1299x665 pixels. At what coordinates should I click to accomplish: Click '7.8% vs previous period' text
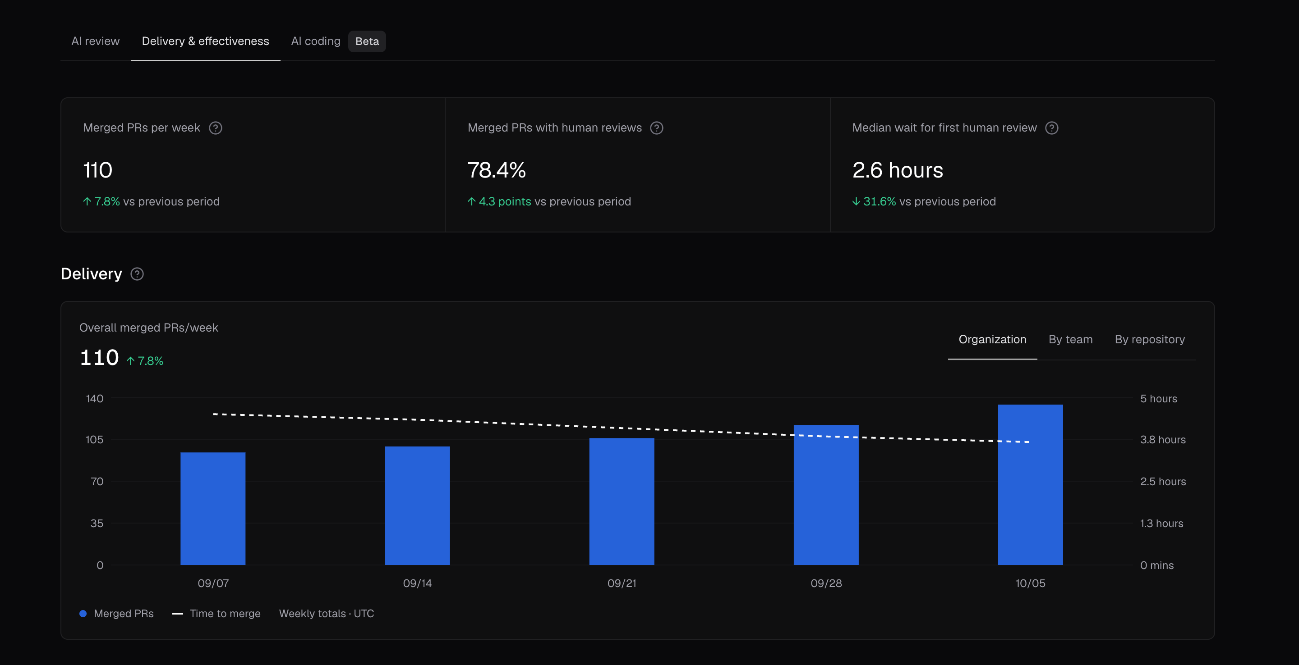click(x=151, y=201)
